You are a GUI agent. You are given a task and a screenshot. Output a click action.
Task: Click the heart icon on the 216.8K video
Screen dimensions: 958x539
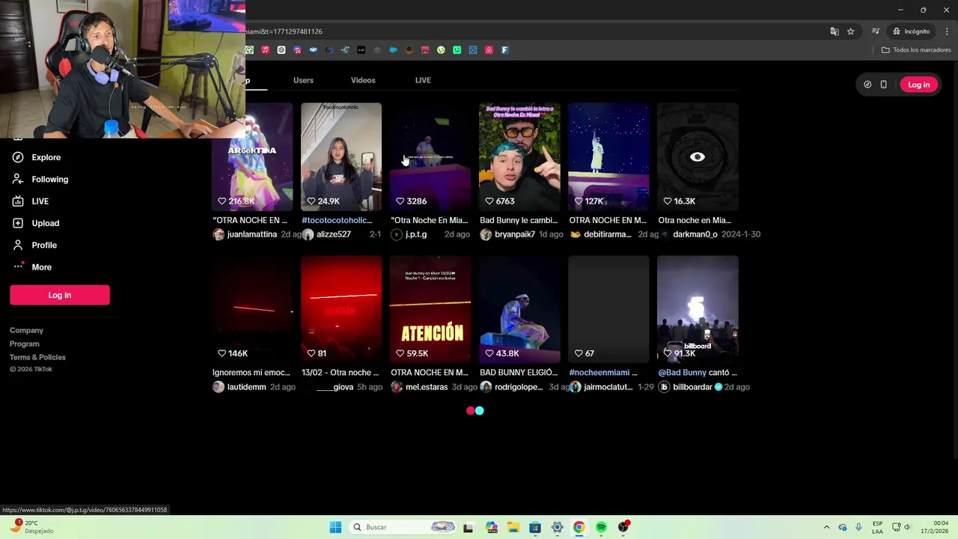click(x=222, y=201)
